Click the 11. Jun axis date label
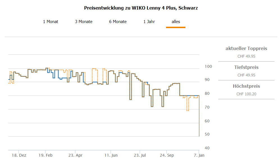Viewport: 279px width, 162px height. pyautogui.click(x=111, y=155)
